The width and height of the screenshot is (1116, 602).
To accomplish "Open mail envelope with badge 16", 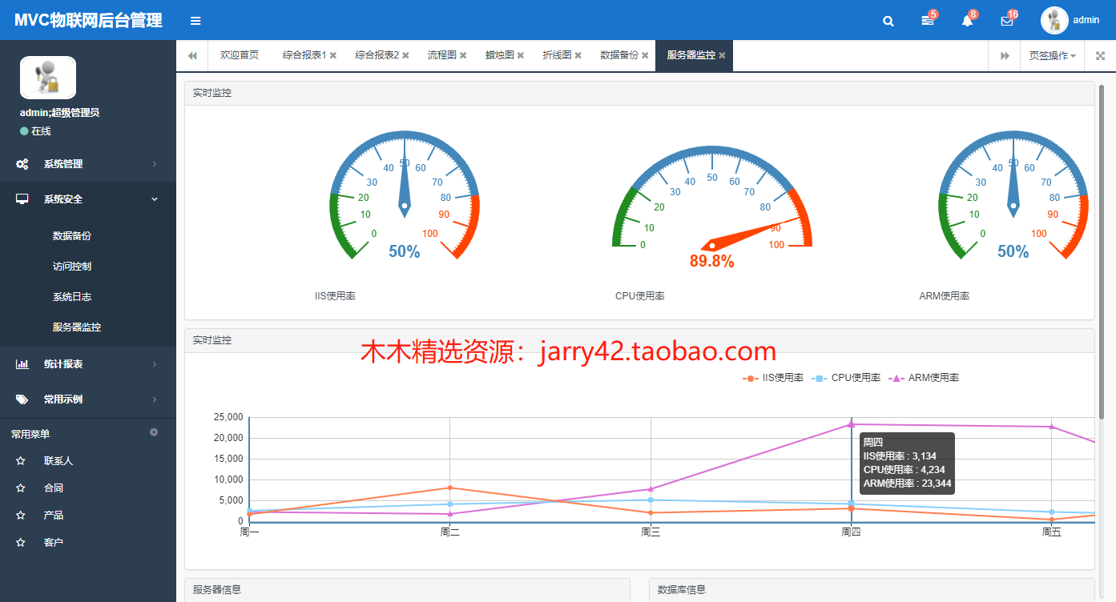I will pos(1007,21).
